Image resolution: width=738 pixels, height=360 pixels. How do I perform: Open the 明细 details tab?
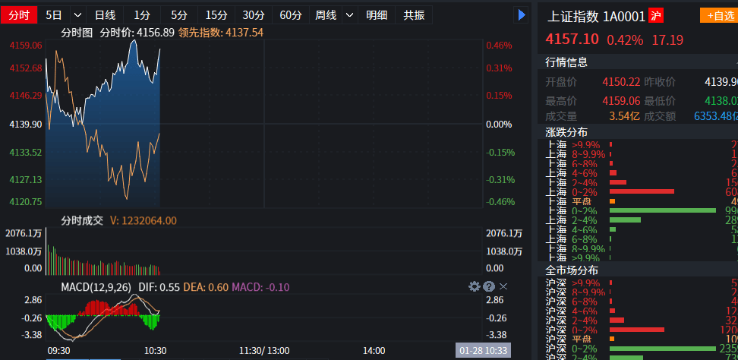(x=377, y=14)
